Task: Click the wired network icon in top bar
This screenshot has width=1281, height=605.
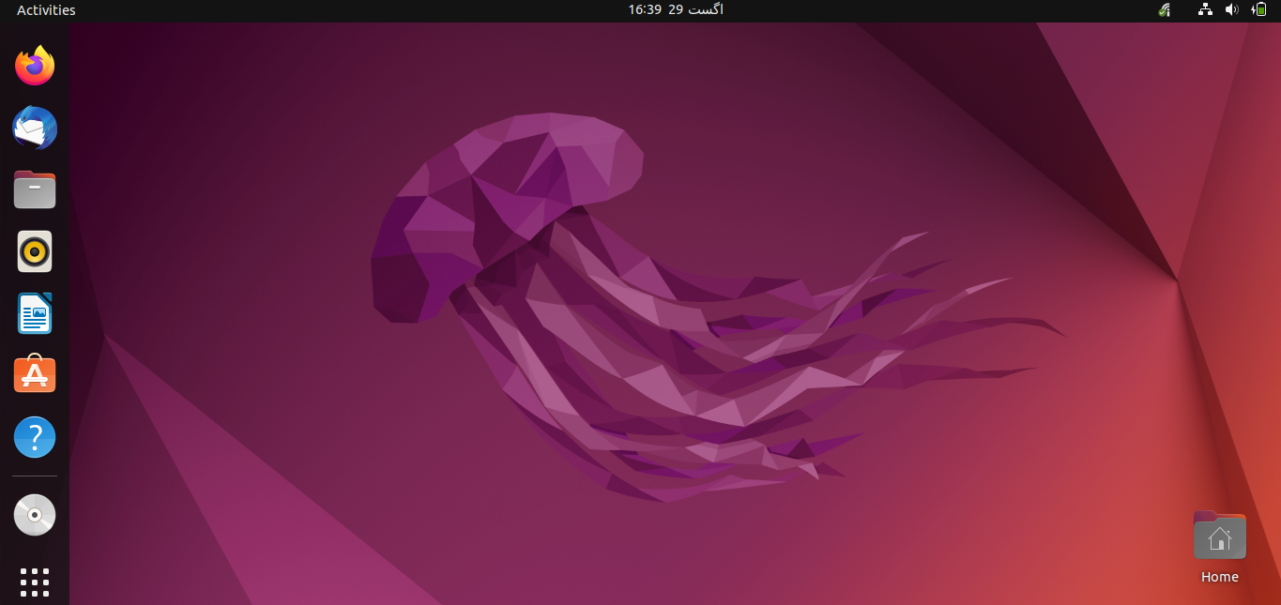Action: coord(1206,10)
